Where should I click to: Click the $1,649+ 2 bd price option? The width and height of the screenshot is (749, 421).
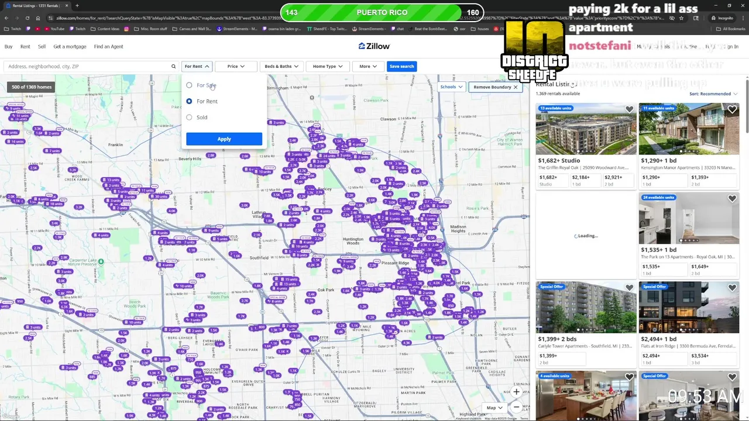pos(713,270)
